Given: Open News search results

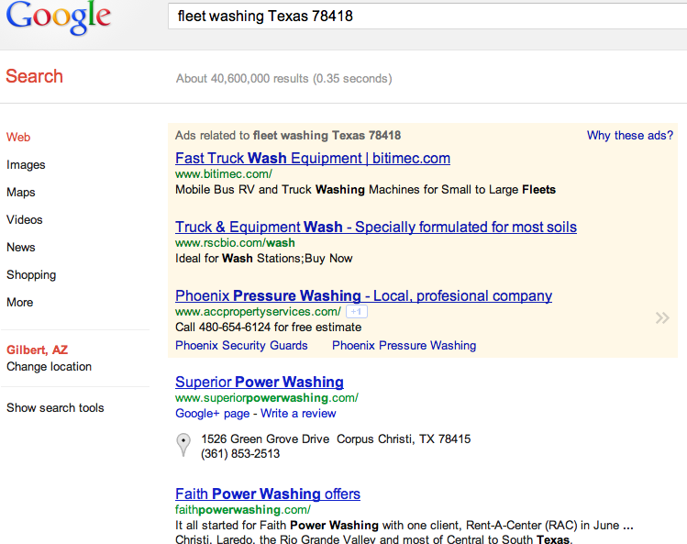Looking at the screenshot, I should coord(21,247).
